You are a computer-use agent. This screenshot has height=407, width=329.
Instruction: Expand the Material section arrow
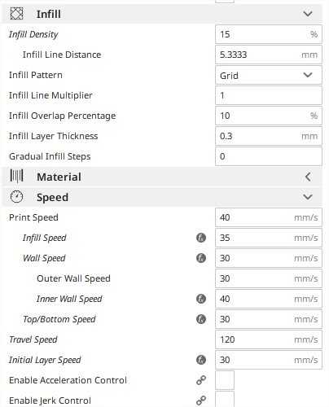pos(308,177)
